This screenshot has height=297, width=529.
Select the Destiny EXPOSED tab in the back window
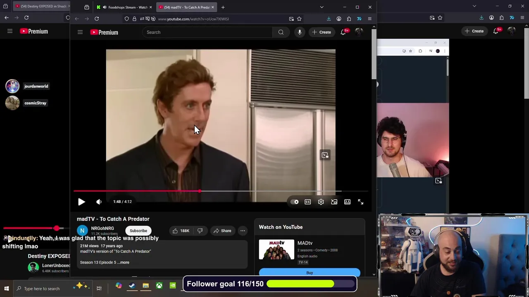[x=41, y=6]
